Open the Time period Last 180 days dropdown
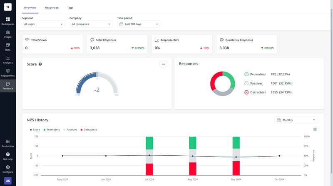 139,24
